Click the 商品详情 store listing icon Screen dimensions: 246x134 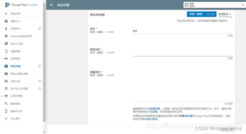click(x=6, y=66)
